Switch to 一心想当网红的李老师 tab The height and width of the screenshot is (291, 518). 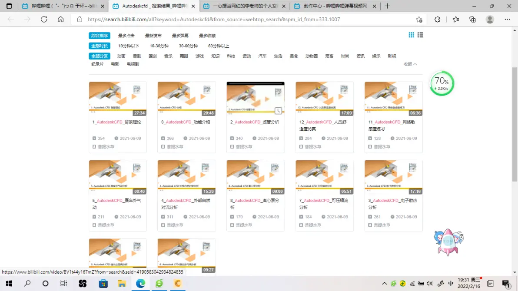245,6
